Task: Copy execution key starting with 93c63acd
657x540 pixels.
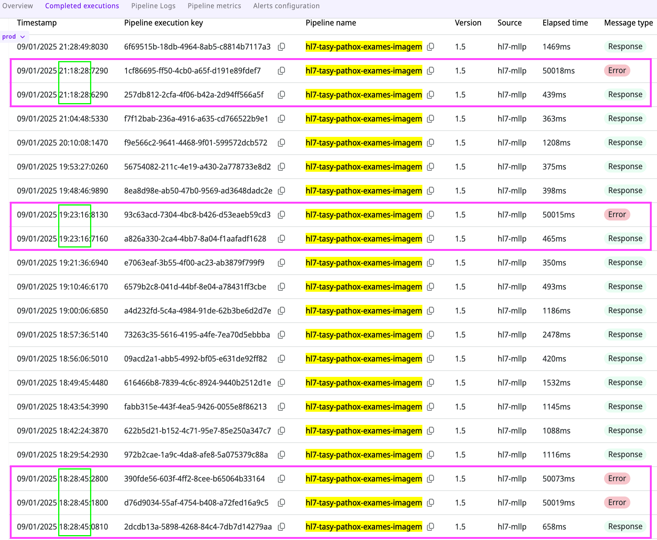Action: [281, 215]
